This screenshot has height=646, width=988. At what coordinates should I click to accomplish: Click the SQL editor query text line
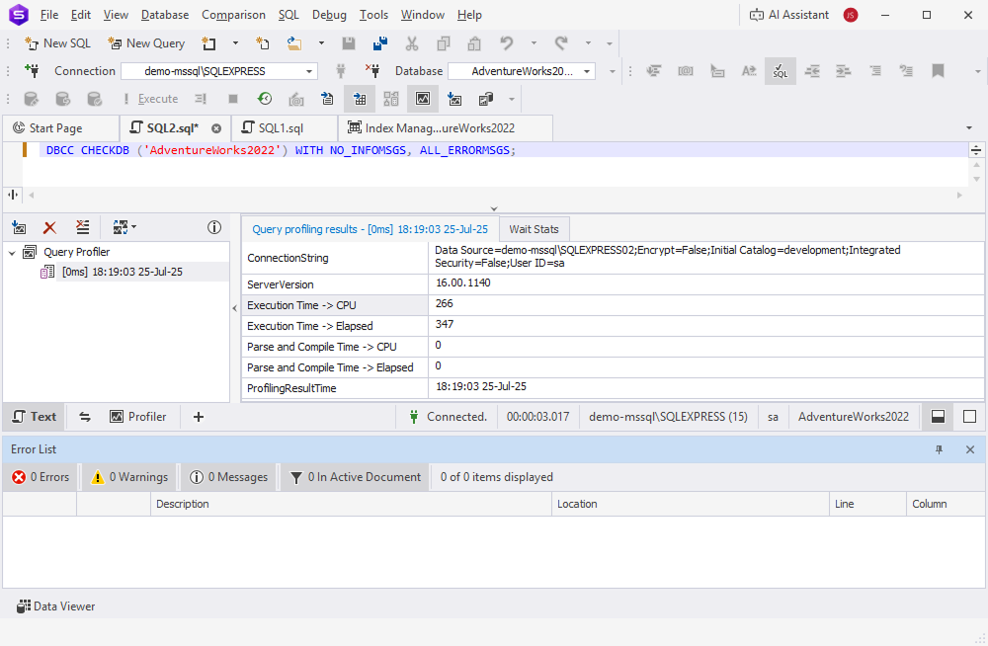point(281,150)
